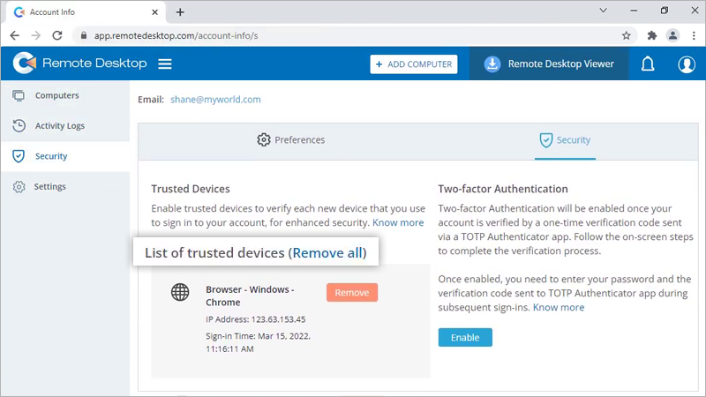706x397 pixels.
Task: Enable two-factor authentication
Action: pyautogui.click(x=465, y=337)
